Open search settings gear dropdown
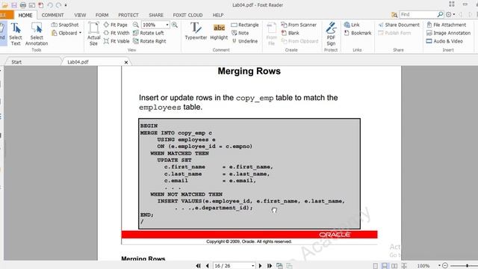The width and height of the screenshot is (478, 269). [450, 14]
